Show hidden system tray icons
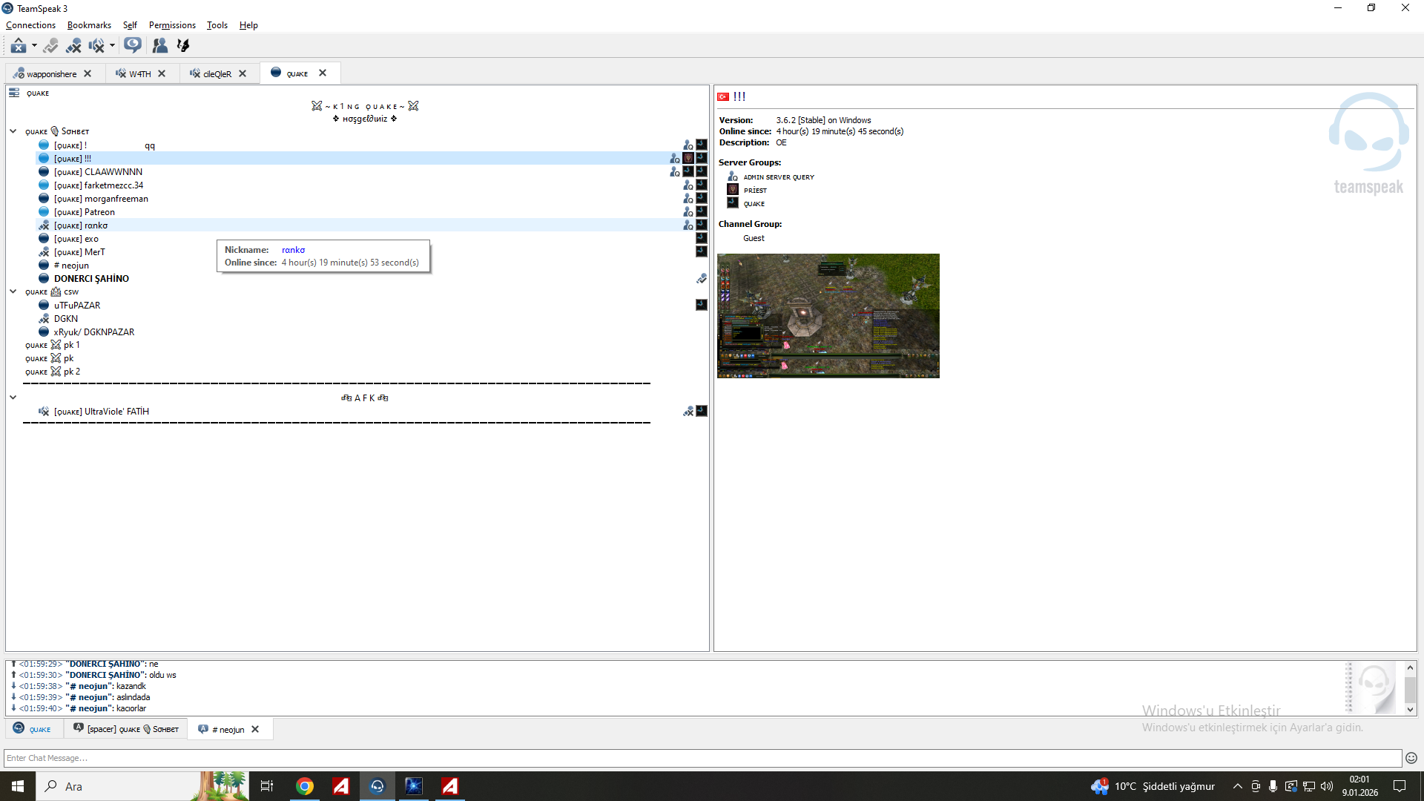 point(1237,786)
